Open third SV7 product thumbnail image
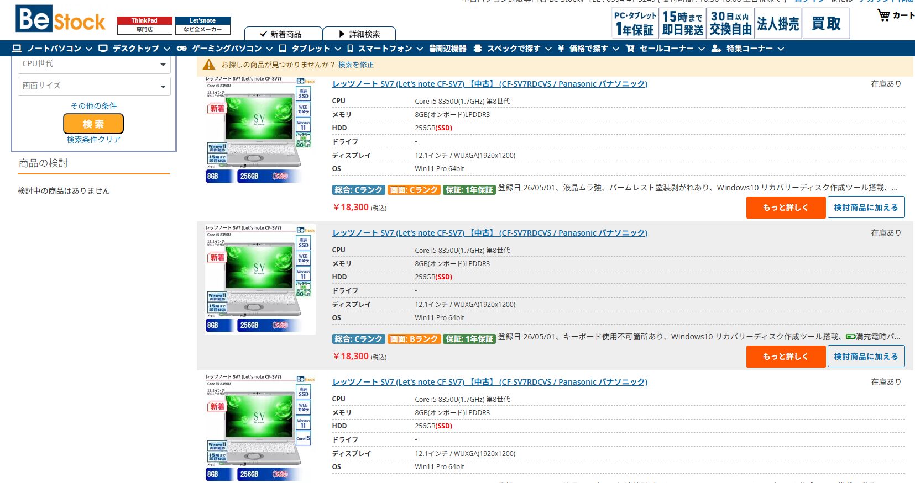Screen dimensions: 915x483 tap(260, 427)
